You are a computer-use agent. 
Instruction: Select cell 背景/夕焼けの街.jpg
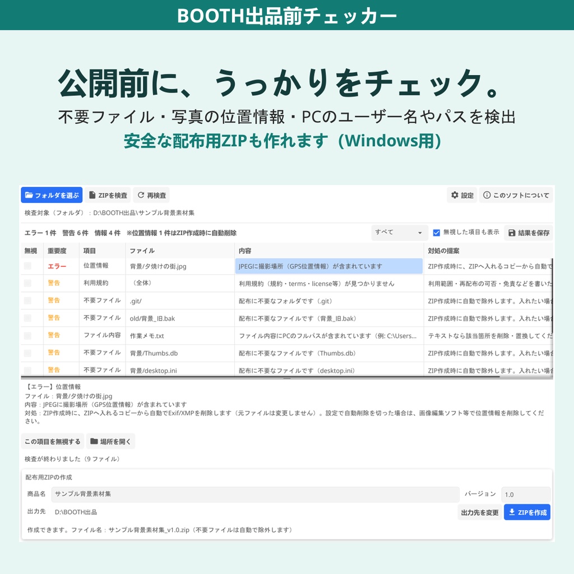[x=180, y=266]
